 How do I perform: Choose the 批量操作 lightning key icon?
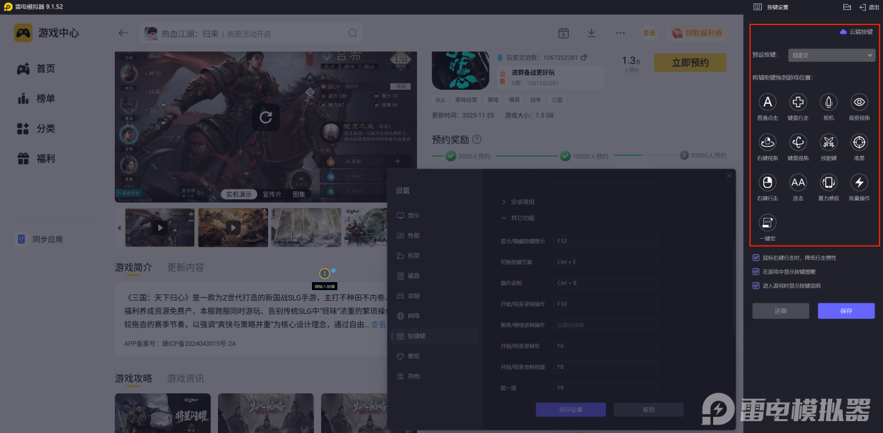coord(859,182)
